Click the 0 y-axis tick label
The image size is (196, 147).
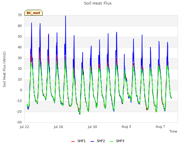[x=21, y=90]
